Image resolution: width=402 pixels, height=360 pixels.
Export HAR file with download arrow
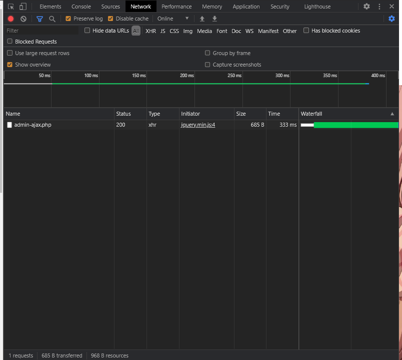[214, 19]
